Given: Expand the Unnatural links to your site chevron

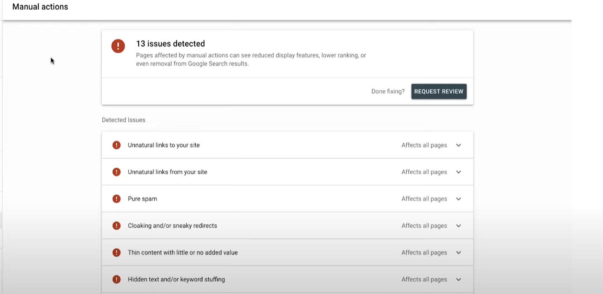Looking at the screenshot, I should tap(458, 145).
